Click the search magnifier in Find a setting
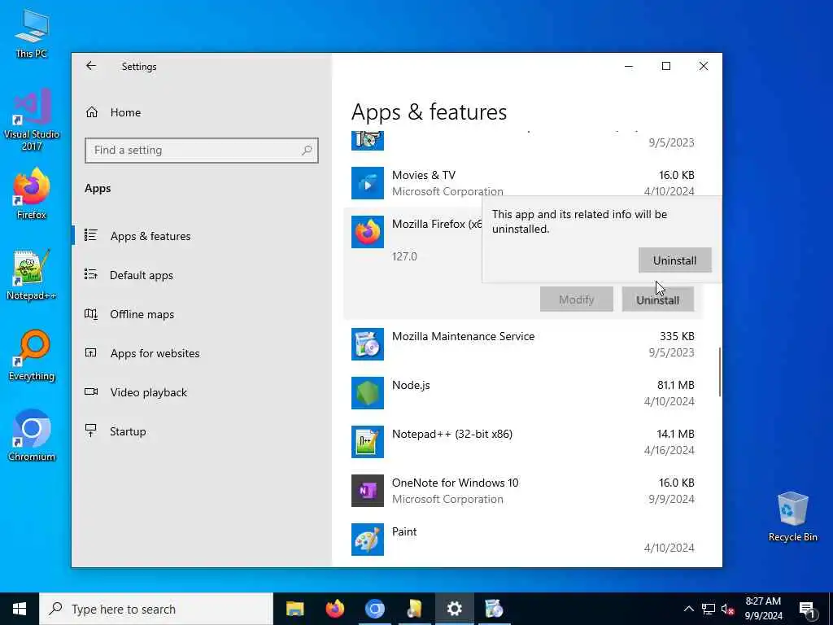 [x=307, y=151]
